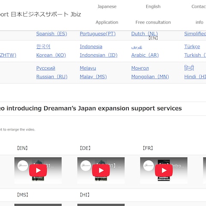Play the EN introduction video
This screenshot has width=206, height=206.
tap(38, 170)
